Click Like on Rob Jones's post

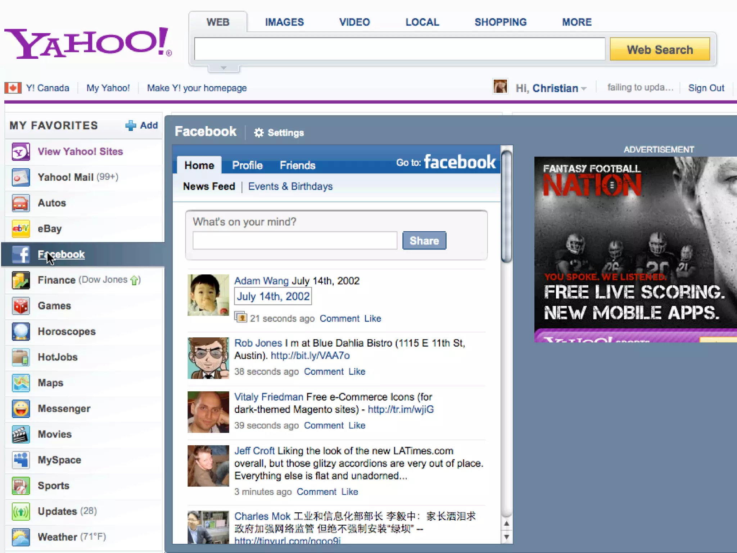357,371
